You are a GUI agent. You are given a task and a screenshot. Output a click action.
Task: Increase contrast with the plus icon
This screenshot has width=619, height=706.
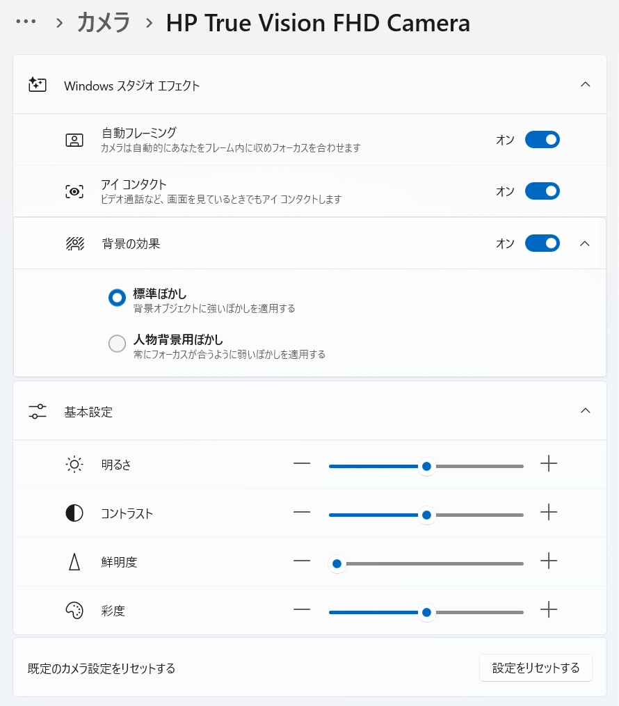click(549, 513)
